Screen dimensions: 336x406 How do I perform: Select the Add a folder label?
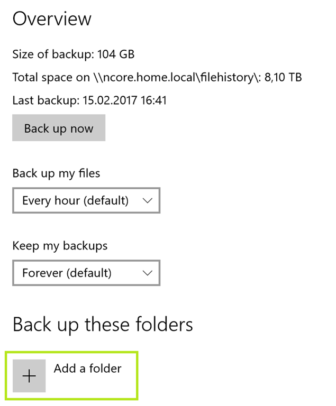pos(87,368)
